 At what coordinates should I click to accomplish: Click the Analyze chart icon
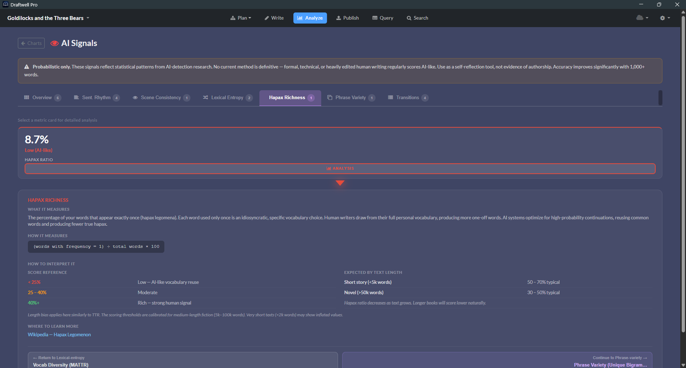pyautogui.click(x=300, y=18)
